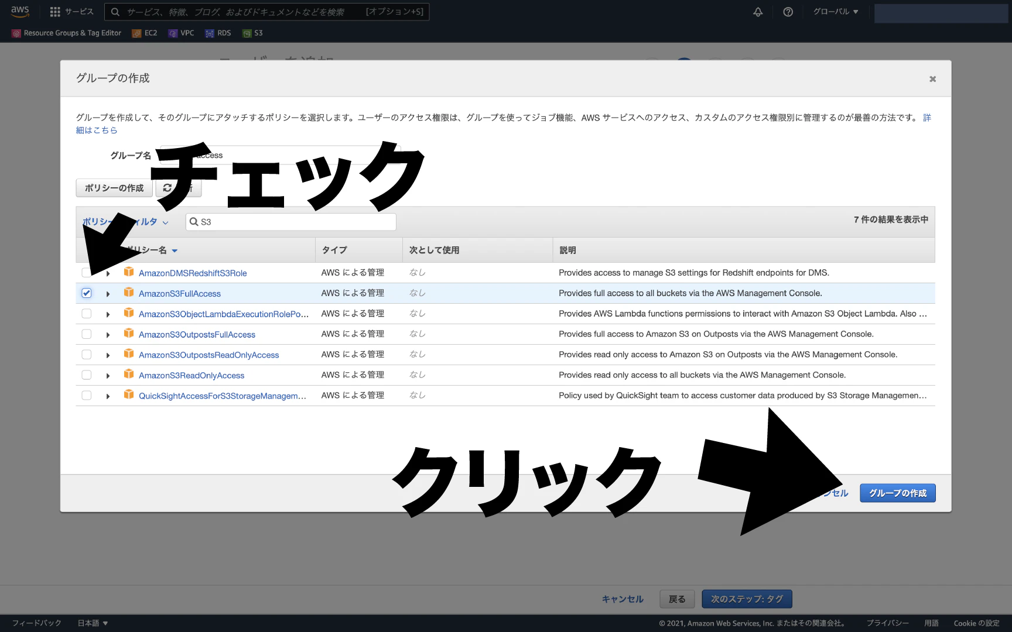Expand the AmazonS3OutpostsReadOnlyAccess row
1012x632 pixels.
[x=108, y=355]
